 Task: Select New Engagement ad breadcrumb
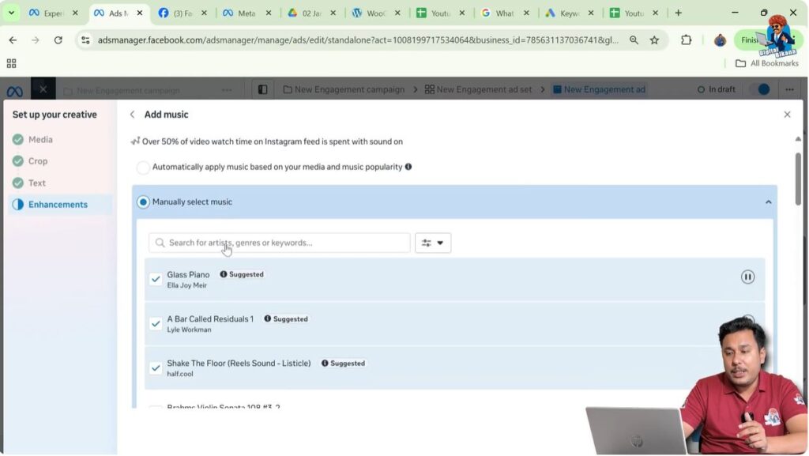(x=599, y=90)
